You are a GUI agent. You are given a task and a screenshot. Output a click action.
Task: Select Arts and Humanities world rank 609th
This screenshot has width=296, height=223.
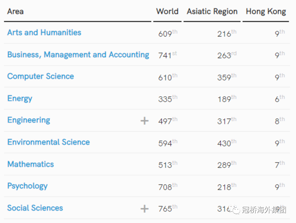tap(168, 33)
